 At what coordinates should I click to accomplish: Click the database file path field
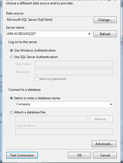pos(52,119)
